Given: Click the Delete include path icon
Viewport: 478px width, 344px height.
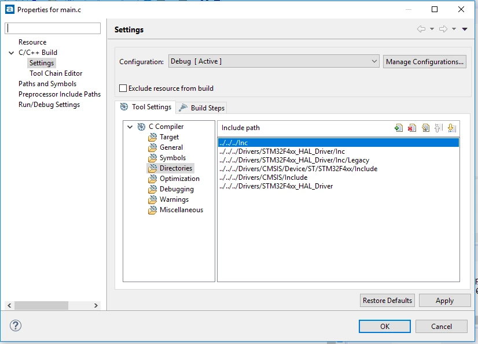Looking at the screenshot, I should click(412, 128).
